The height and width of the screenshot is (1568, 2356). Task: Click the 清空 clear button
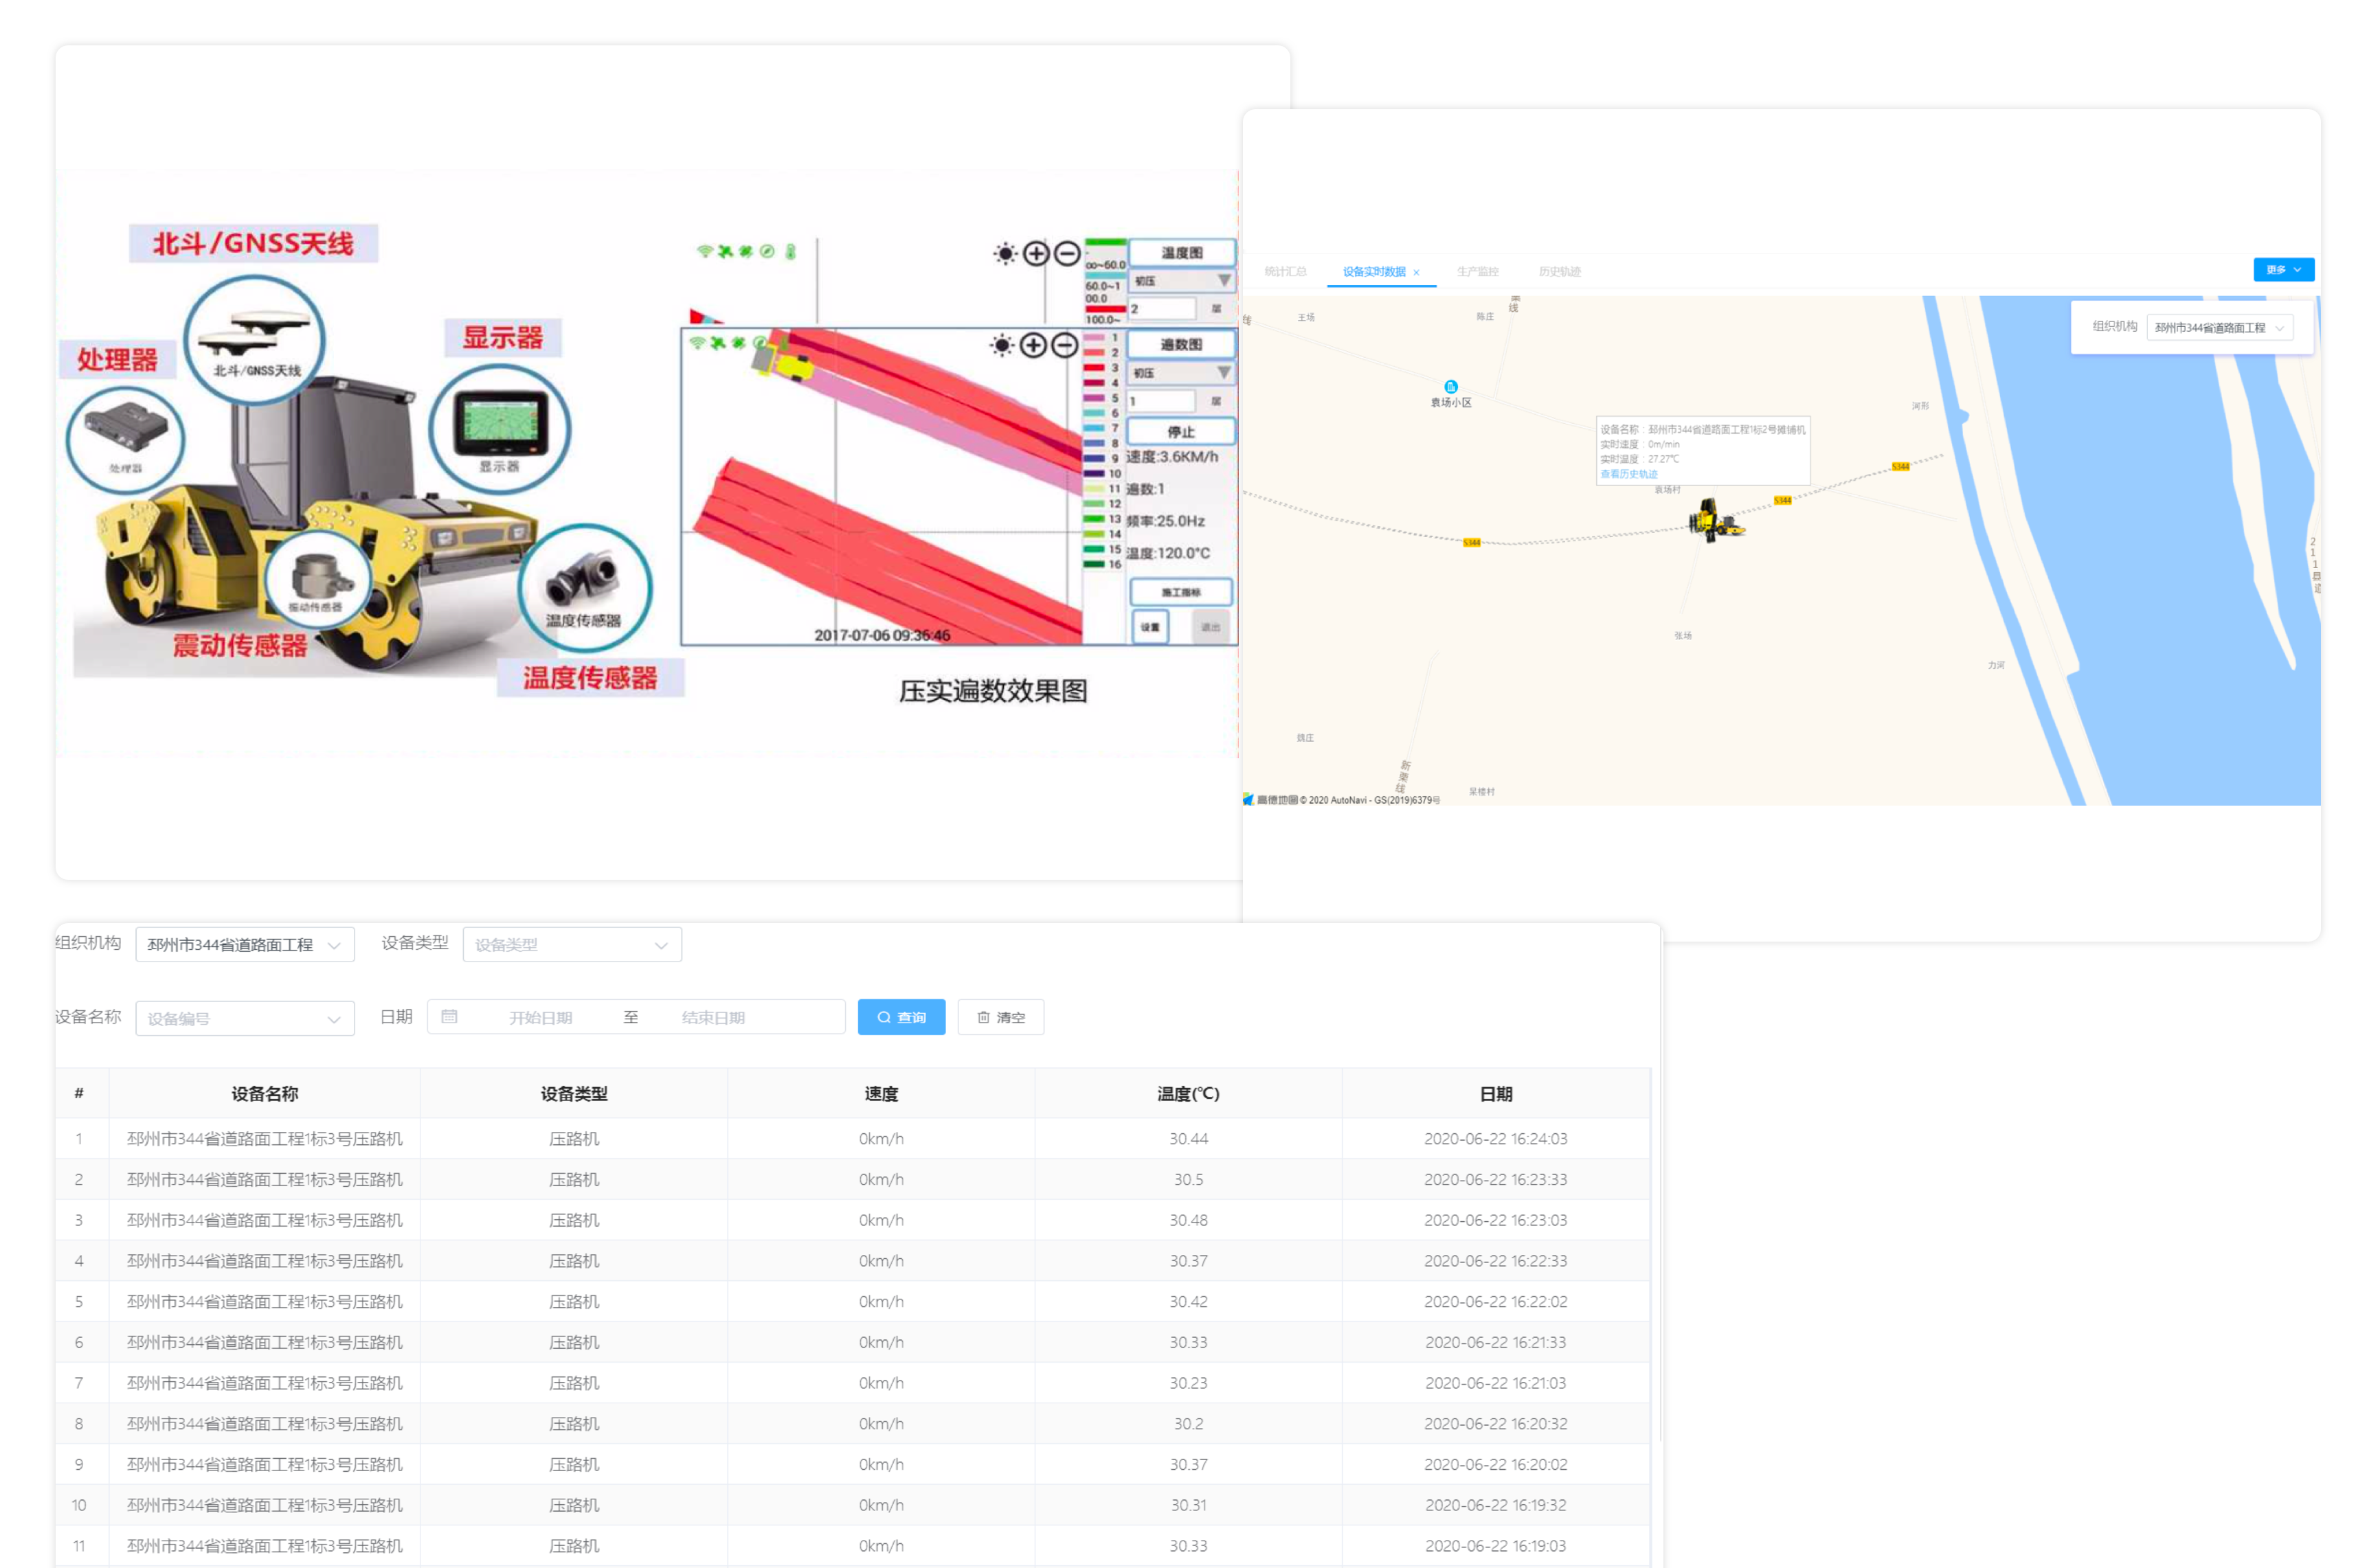pos(1000,1017)
